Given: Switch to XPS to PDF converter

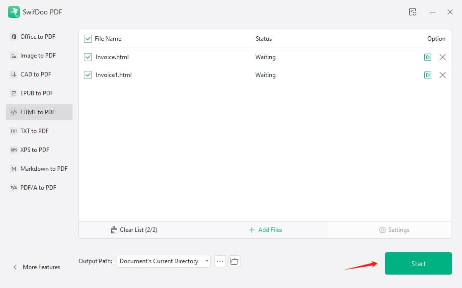Looking at the screenshot, I should coord(39,150).
